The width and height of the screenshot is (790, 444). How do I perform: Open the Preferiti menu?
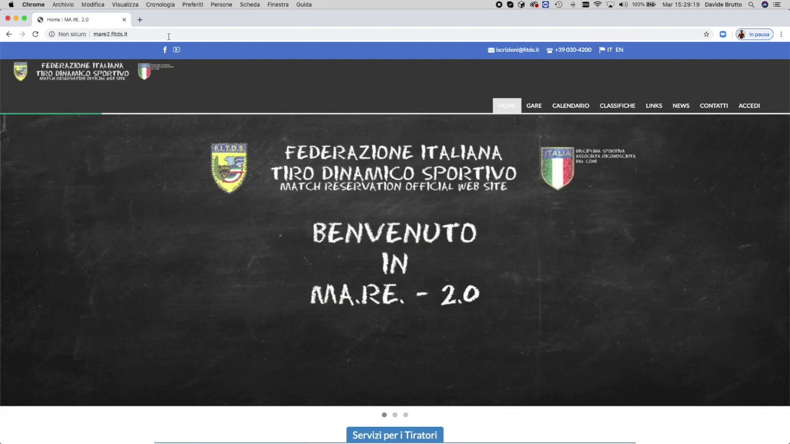tap(193, 4)
